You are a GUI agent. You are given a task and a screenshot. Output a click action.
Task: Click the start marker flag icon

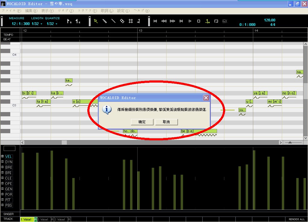click(x=69, y=21)
